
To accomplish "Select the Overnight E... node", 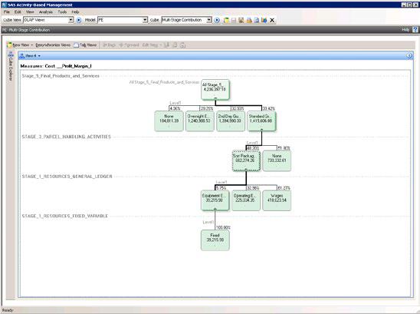I will (x=200, y=121).
